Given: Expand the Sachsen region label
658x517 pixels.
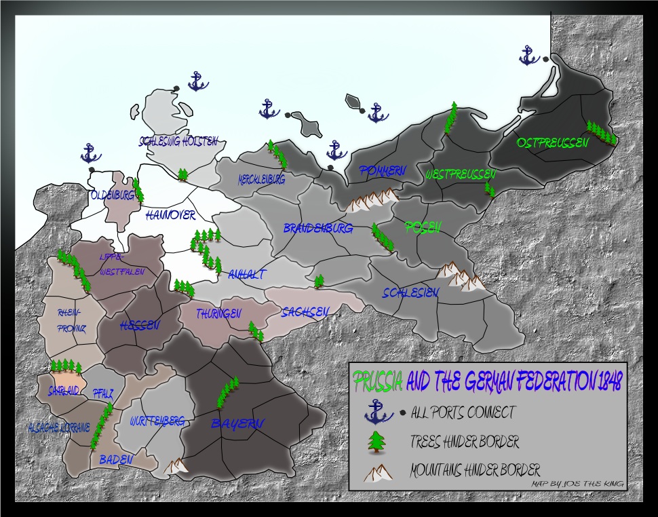Looking at the screenshot, I should 306,311.
